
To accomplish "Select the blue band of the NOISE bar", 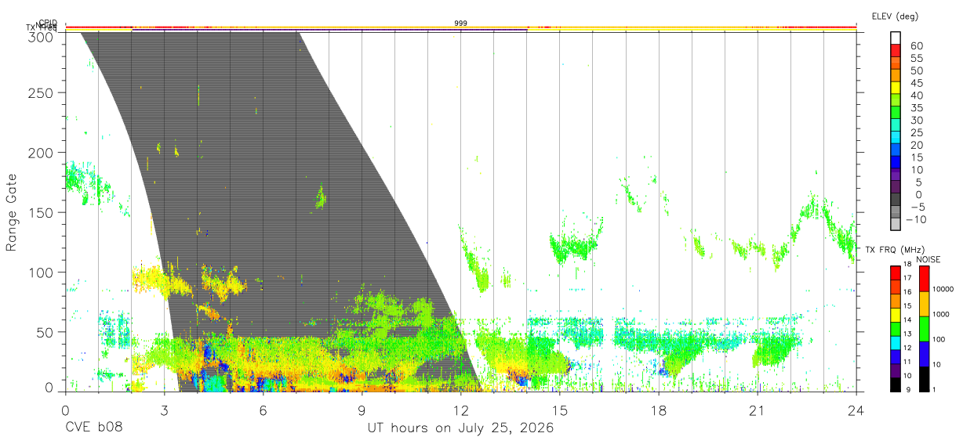I will [924, 354].
